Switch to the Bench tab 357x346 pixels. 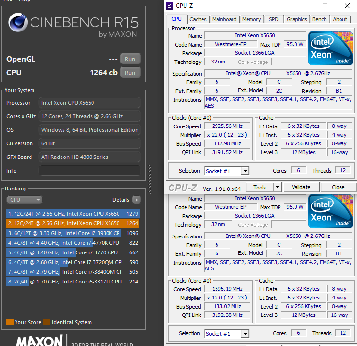(x=319, y=19)
